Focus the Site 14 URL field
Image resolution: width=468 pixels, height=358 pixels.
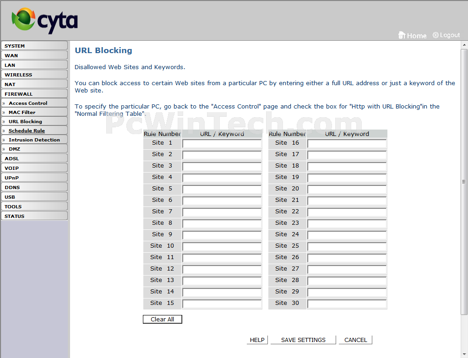pyautogui.click(x=222, y=293)
